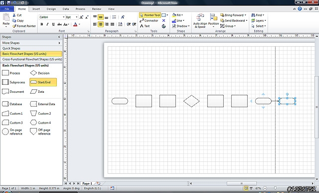Click the font color swatch
This screenshot has height=193, width=319.
pyautogui.click(x=75, y=24)
